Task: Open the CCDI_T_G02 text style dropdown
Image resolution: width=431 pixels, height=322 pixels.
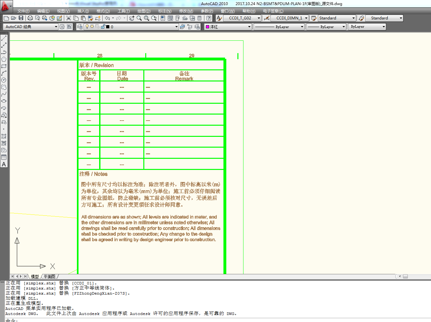Action: pyautogui.click(x=259, y=18)
